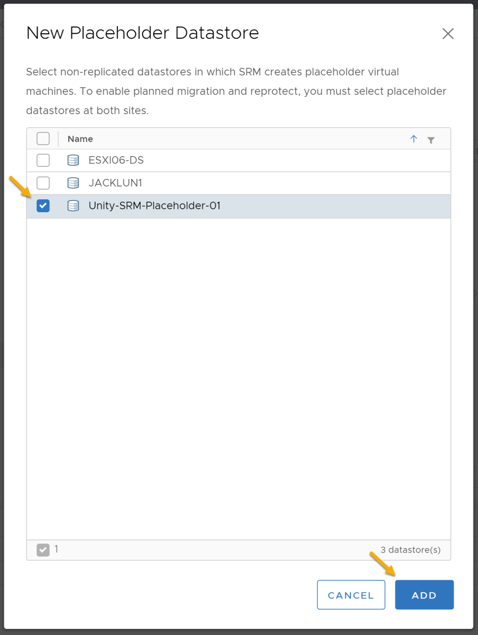Click the selected-count checkbox in the footer
The image size is (478, 635).
pyautogui.click(x=43, y=550)
